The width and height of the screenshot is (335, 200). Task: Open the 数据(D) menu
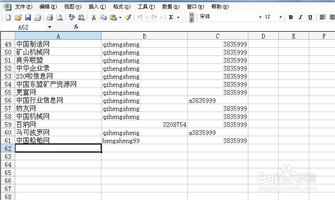(x=171, y=7)
